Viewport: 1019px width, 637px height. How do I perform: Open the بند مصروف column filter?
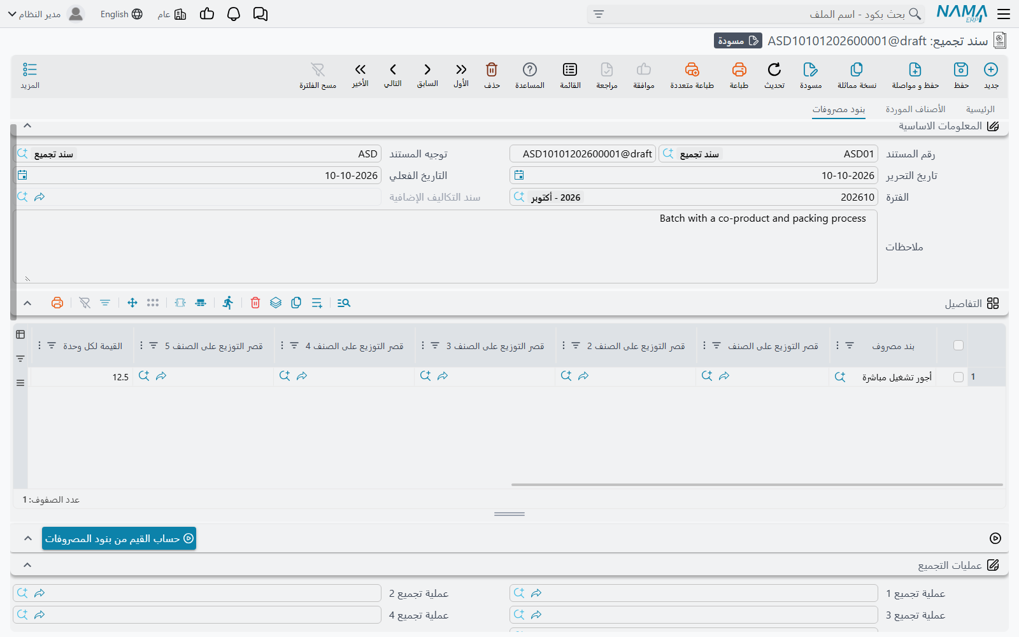click(850, 345)
